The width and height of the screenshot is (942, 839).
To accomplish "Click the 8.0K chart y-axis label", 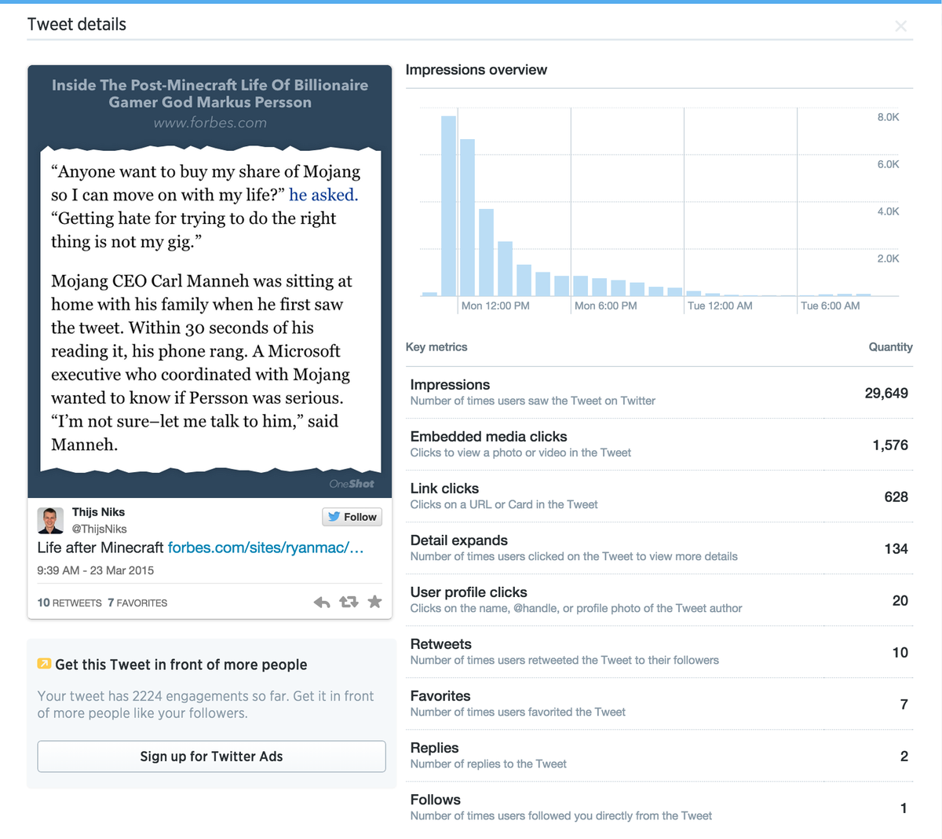I will [x=889, y=117].
